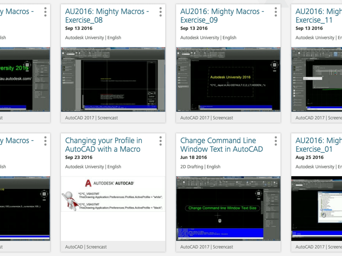This screenshot has height=256, width=342.
Task: Click Autodesk University | English under Exercise_08
Action: point(93,38)
